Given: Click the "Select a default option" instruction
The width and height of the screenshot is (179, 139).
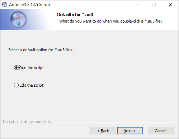Looking at the screenshot, I should point(41,50).
